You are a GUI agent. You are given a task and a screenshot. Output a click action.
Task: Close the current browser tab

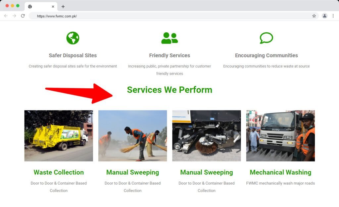point(53,7)
